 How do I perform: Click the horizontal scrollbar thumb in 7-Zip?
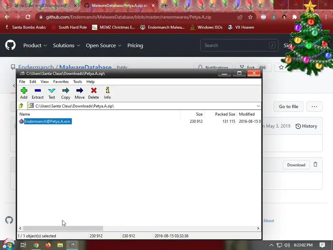point(63,228)
